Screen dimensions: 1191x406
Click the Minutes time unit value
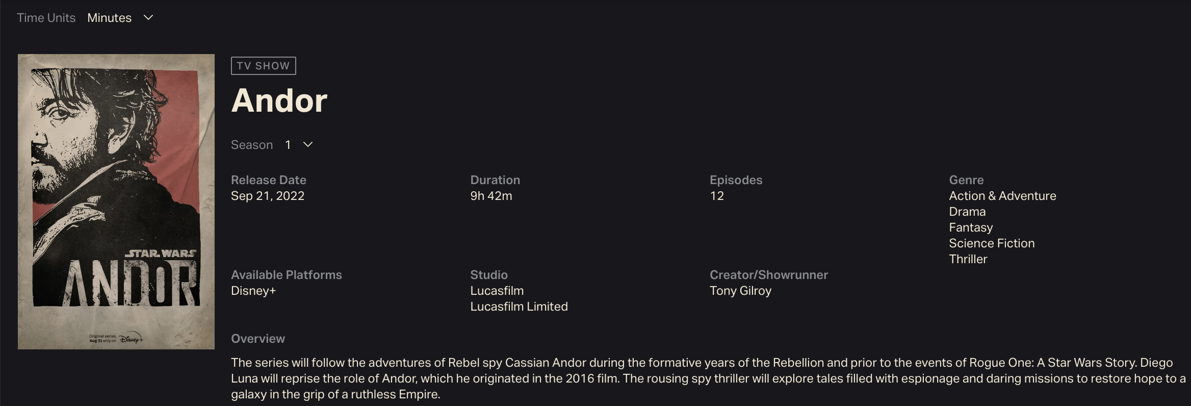coord(109,18)
